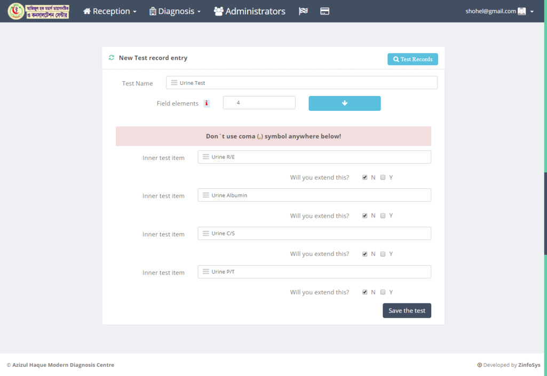Click Save the test button
547x376 pixels.
407,310
